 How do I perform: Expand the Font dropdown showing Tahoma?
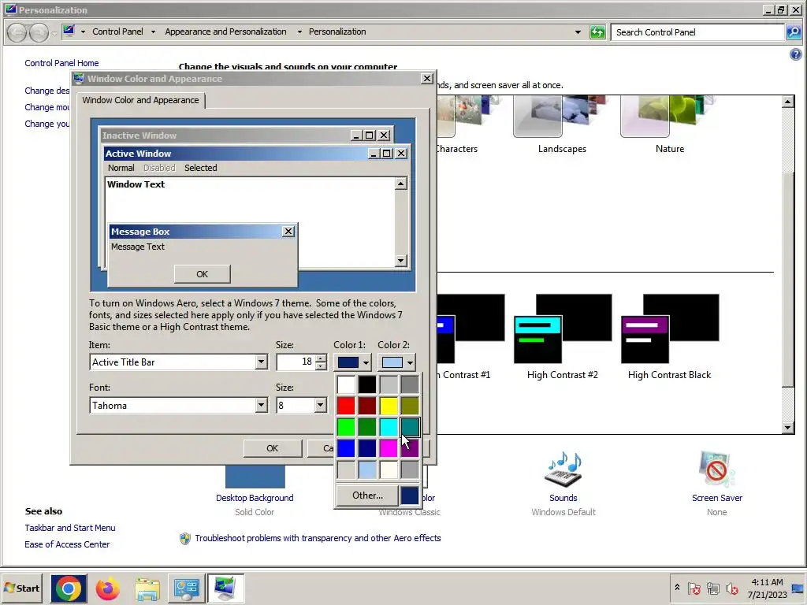[262, 406]
